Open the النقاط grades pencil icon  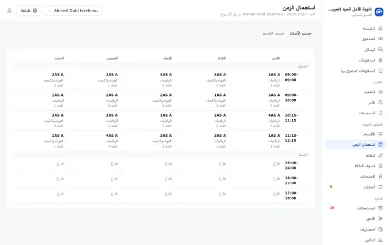click(380, 155)
